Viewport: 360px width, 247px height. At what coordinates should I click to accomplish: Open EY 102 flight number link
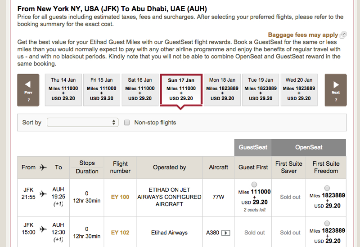(x=120, y=233)
